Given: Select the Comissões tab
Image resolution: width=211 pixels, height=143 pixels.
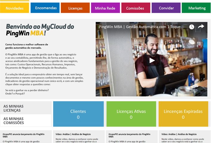Looking at the screenshot, I should point(136,8).
